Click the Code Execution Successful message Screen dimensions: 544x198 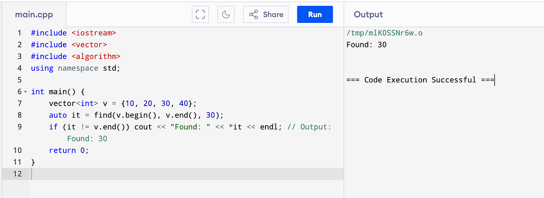(x=420, y=80)
